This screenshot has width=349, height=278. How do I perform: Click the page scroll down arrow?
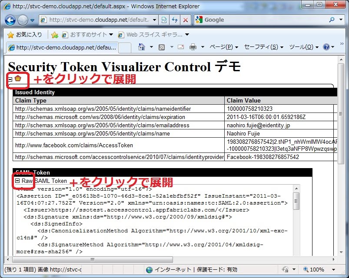(x=341, y=252)
